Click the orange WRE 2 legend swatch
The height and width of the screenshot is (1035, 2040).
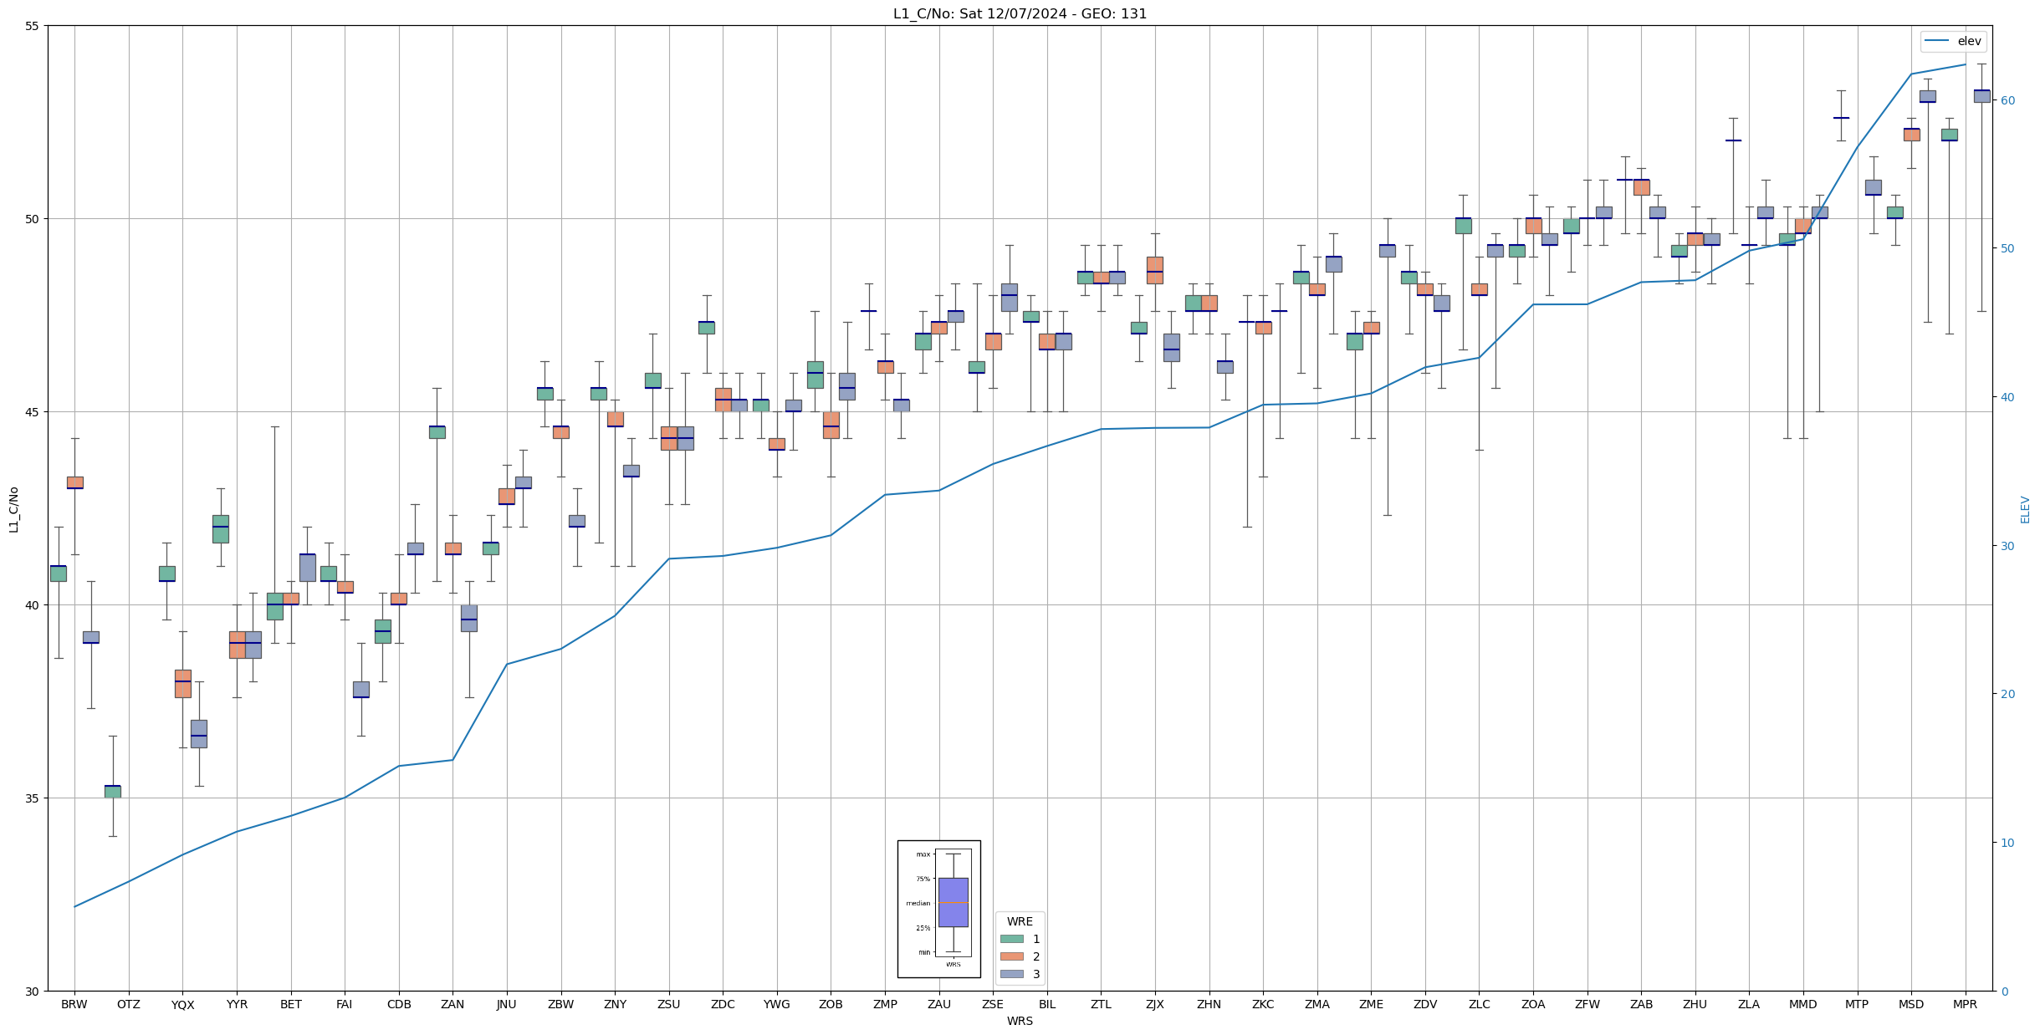click(x=1011, y=956)
